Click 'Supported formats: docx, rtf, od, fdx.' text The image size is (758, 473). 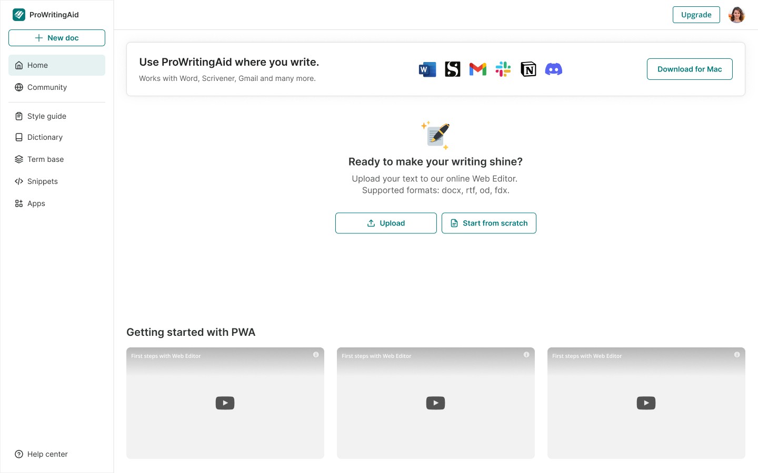[x=436, y=190]
